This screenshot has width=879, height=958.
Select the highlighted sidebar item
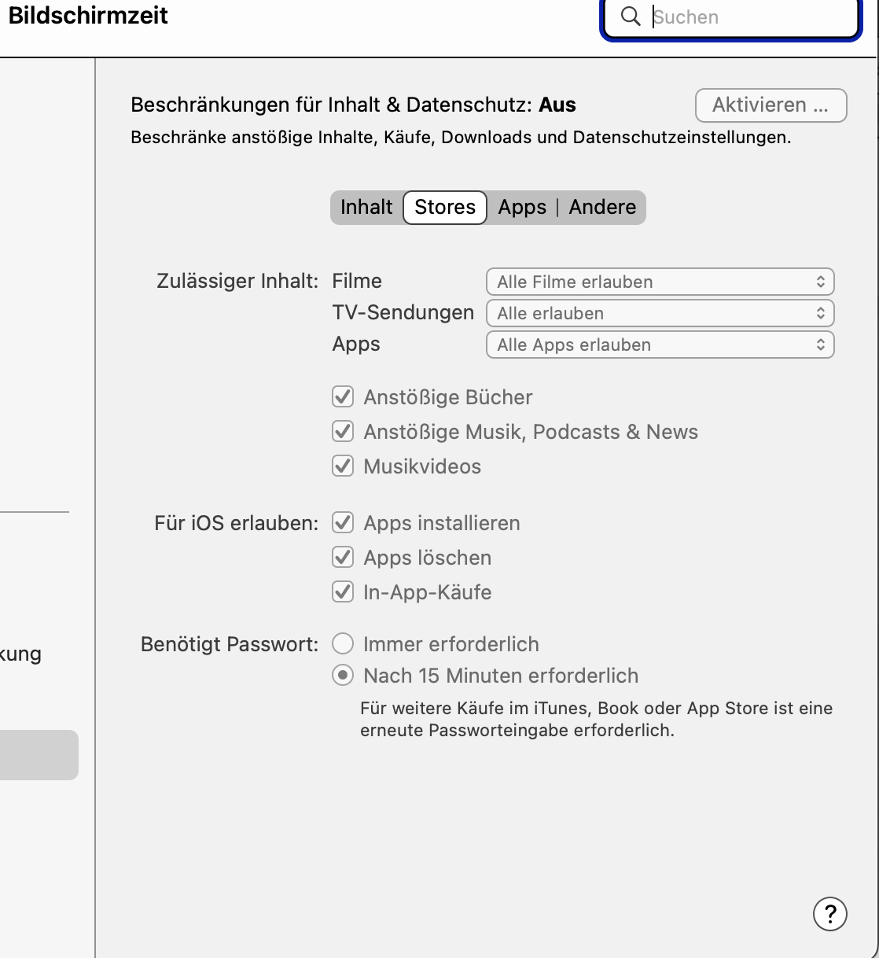point(38,755)
